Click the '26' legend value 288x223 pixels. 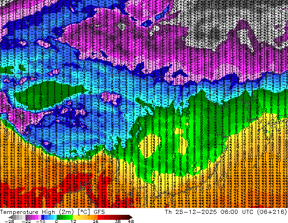(95, 221)
